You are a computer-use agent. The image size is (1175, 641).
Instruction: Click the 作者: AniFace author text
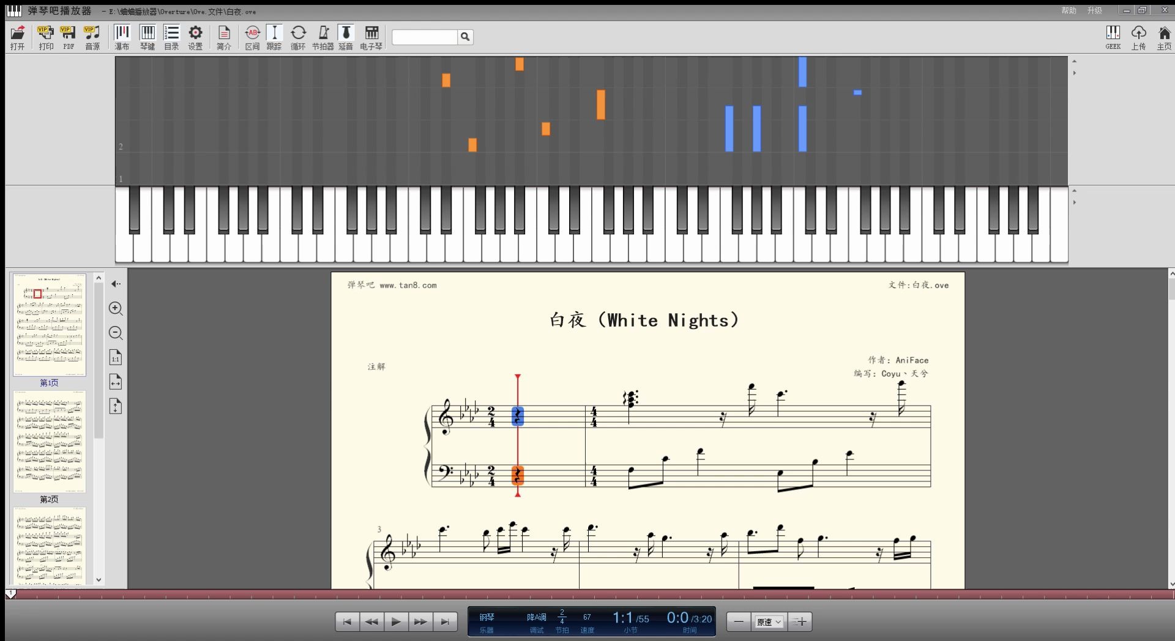[x=898, y=360]
